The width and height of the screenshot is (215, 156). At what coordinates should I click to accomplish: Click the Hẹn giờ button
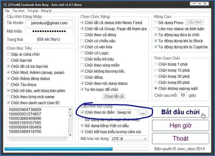click(x=181, y=126)
